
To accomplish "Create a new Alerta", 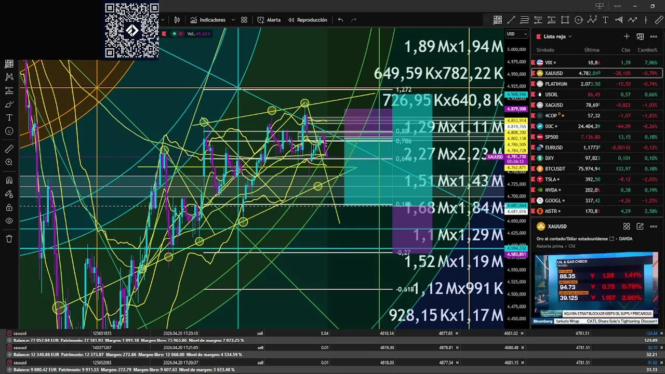I will click(269, 20).
